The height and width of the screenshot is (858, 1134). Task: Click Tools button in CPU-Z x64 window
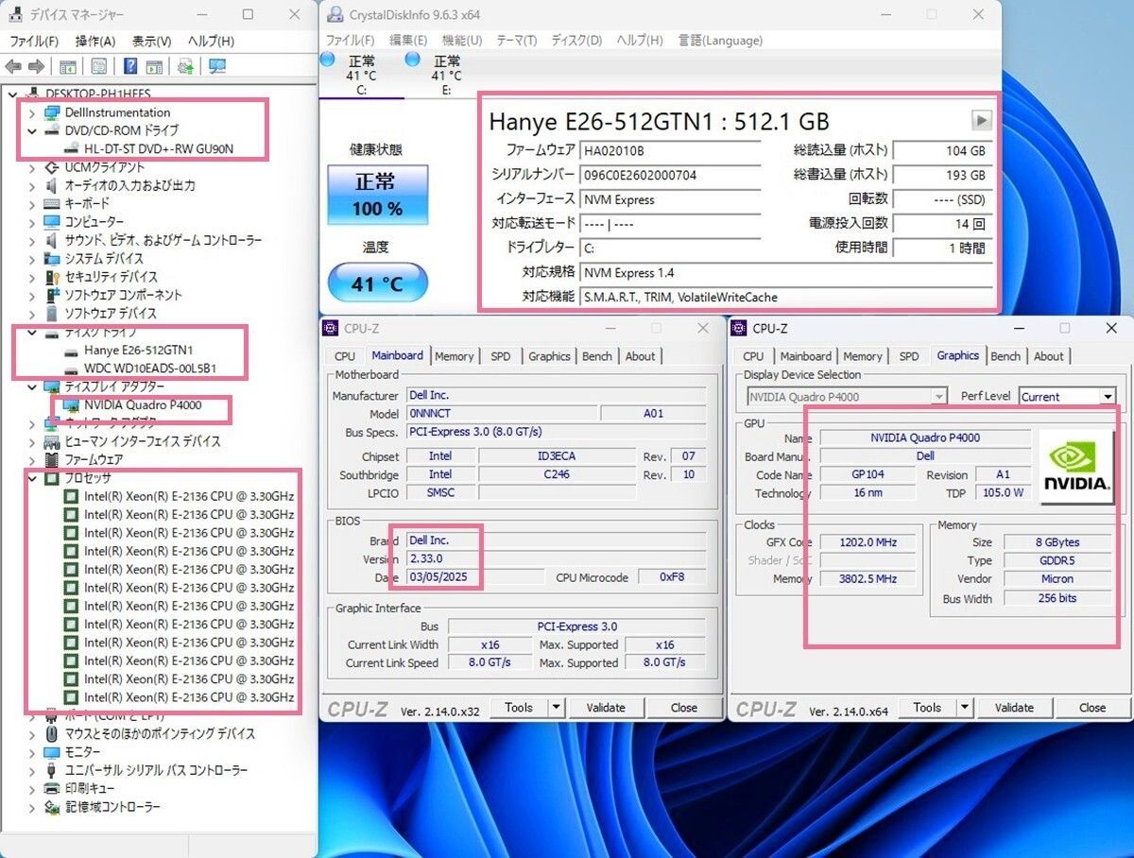click(927, 707)
